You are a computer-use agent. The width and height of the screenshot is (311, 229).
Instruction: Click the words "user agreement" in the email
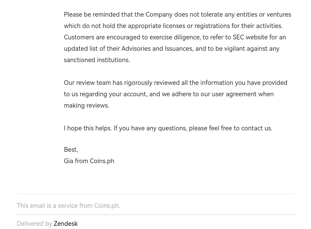[234, 94]
